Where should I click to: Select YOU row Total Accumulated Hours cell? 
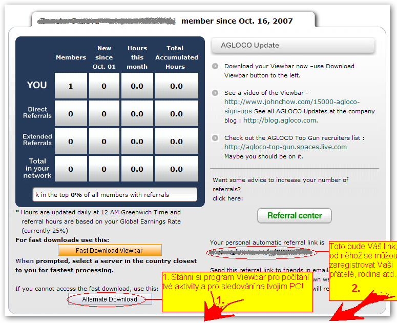point(176,86)
